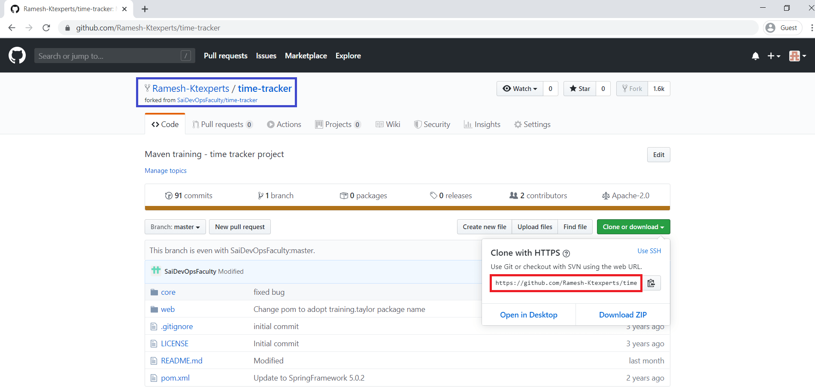815x390 pixels.
Task: Switch to the Projects tab
Action: [338, 124]
